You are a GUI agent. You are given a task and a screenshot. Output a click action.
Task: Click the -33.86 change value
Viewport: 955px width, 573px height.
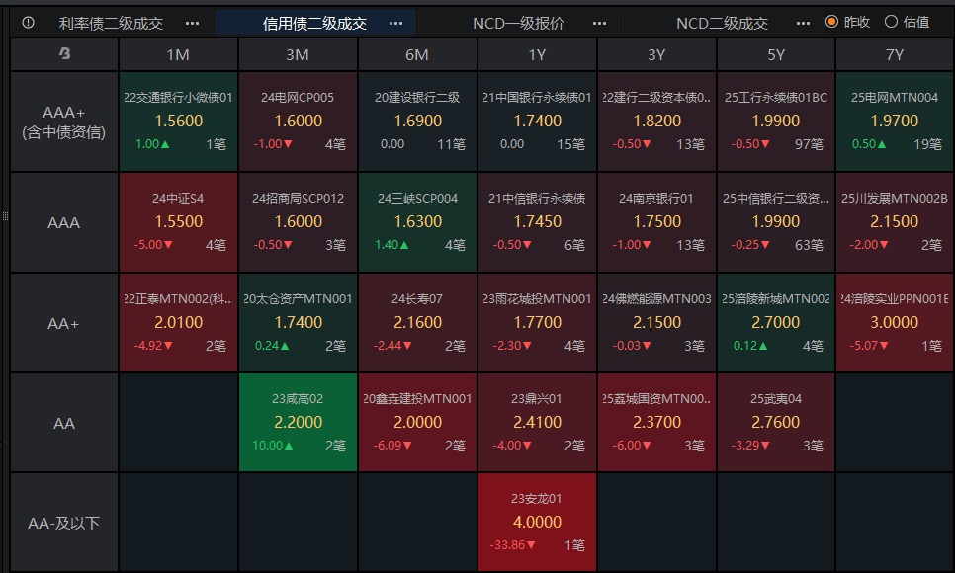click(513, 545)
